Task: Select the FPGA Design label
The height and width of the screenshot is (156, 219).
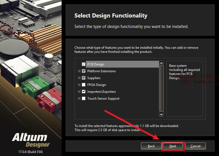Action: pyautogui.click(x=97, y=85)
